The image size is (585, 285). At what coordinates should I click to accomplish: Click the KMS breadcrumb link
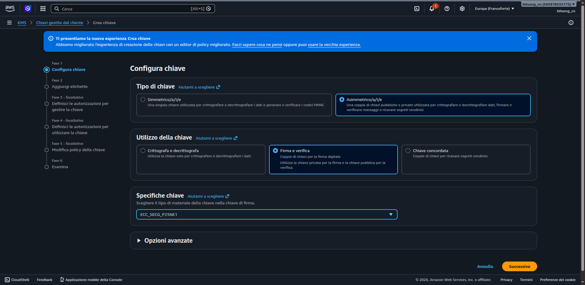tap(22, 23)
